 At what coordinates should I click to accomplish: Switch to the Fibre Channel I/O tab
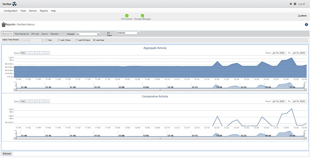[21, 34]
